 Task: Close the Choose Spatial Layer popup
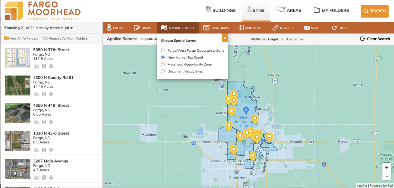225,38
